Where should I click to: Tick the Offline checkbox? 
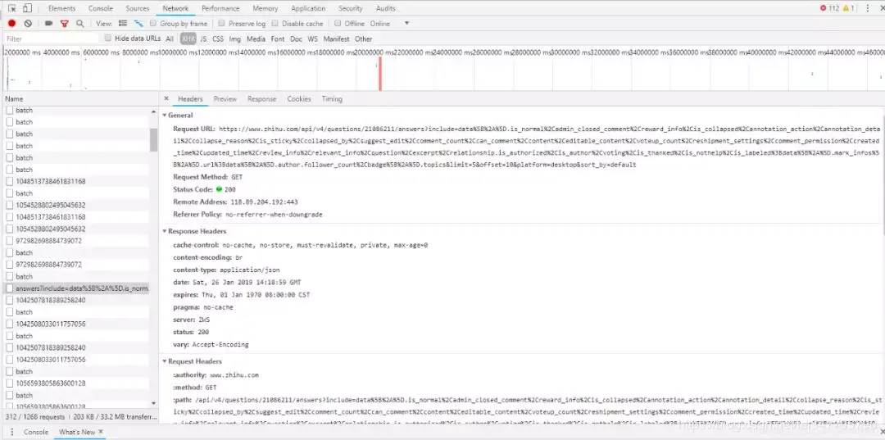tap(338, 24)
